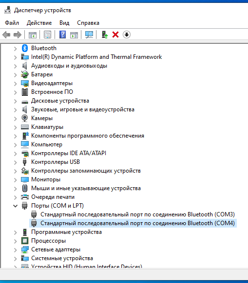Expand the Bluetooth category
The width and height of the screenshot is (248, 283).
point(16,48)
